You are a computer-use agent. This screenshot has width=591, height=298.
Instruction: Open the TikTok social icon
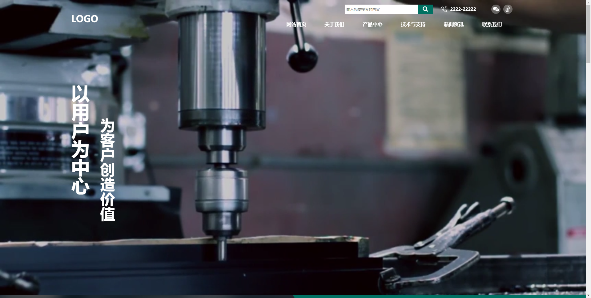coord(508,9)
